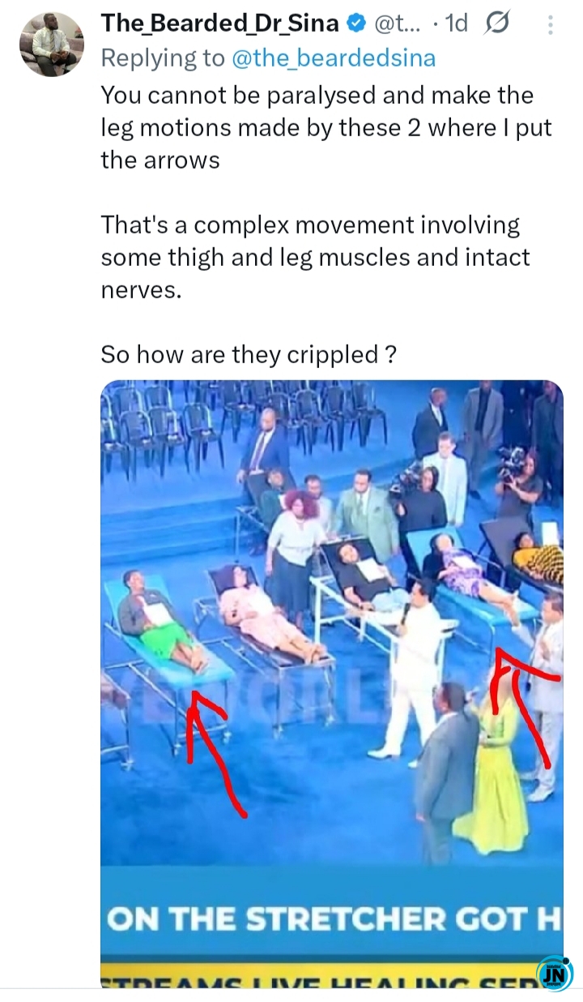Tap the "So how are they crippled ?" line

(x=249, y=354)
